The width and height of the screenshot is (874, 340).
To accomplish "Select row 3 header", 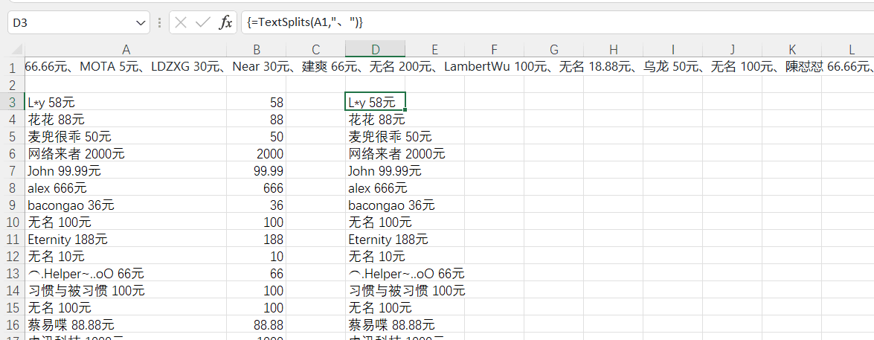I will pos(12,102).
